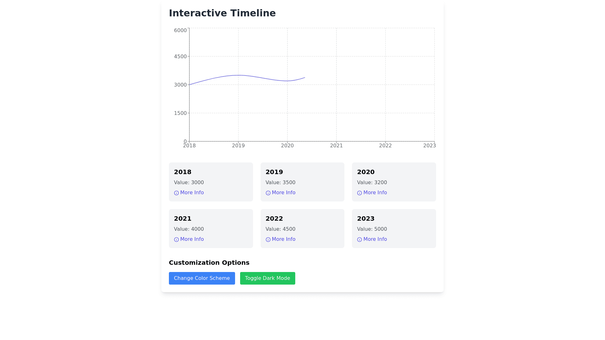Open More Info for the 2019 entry
Viewport: 605px width, 340px height.
283,192
